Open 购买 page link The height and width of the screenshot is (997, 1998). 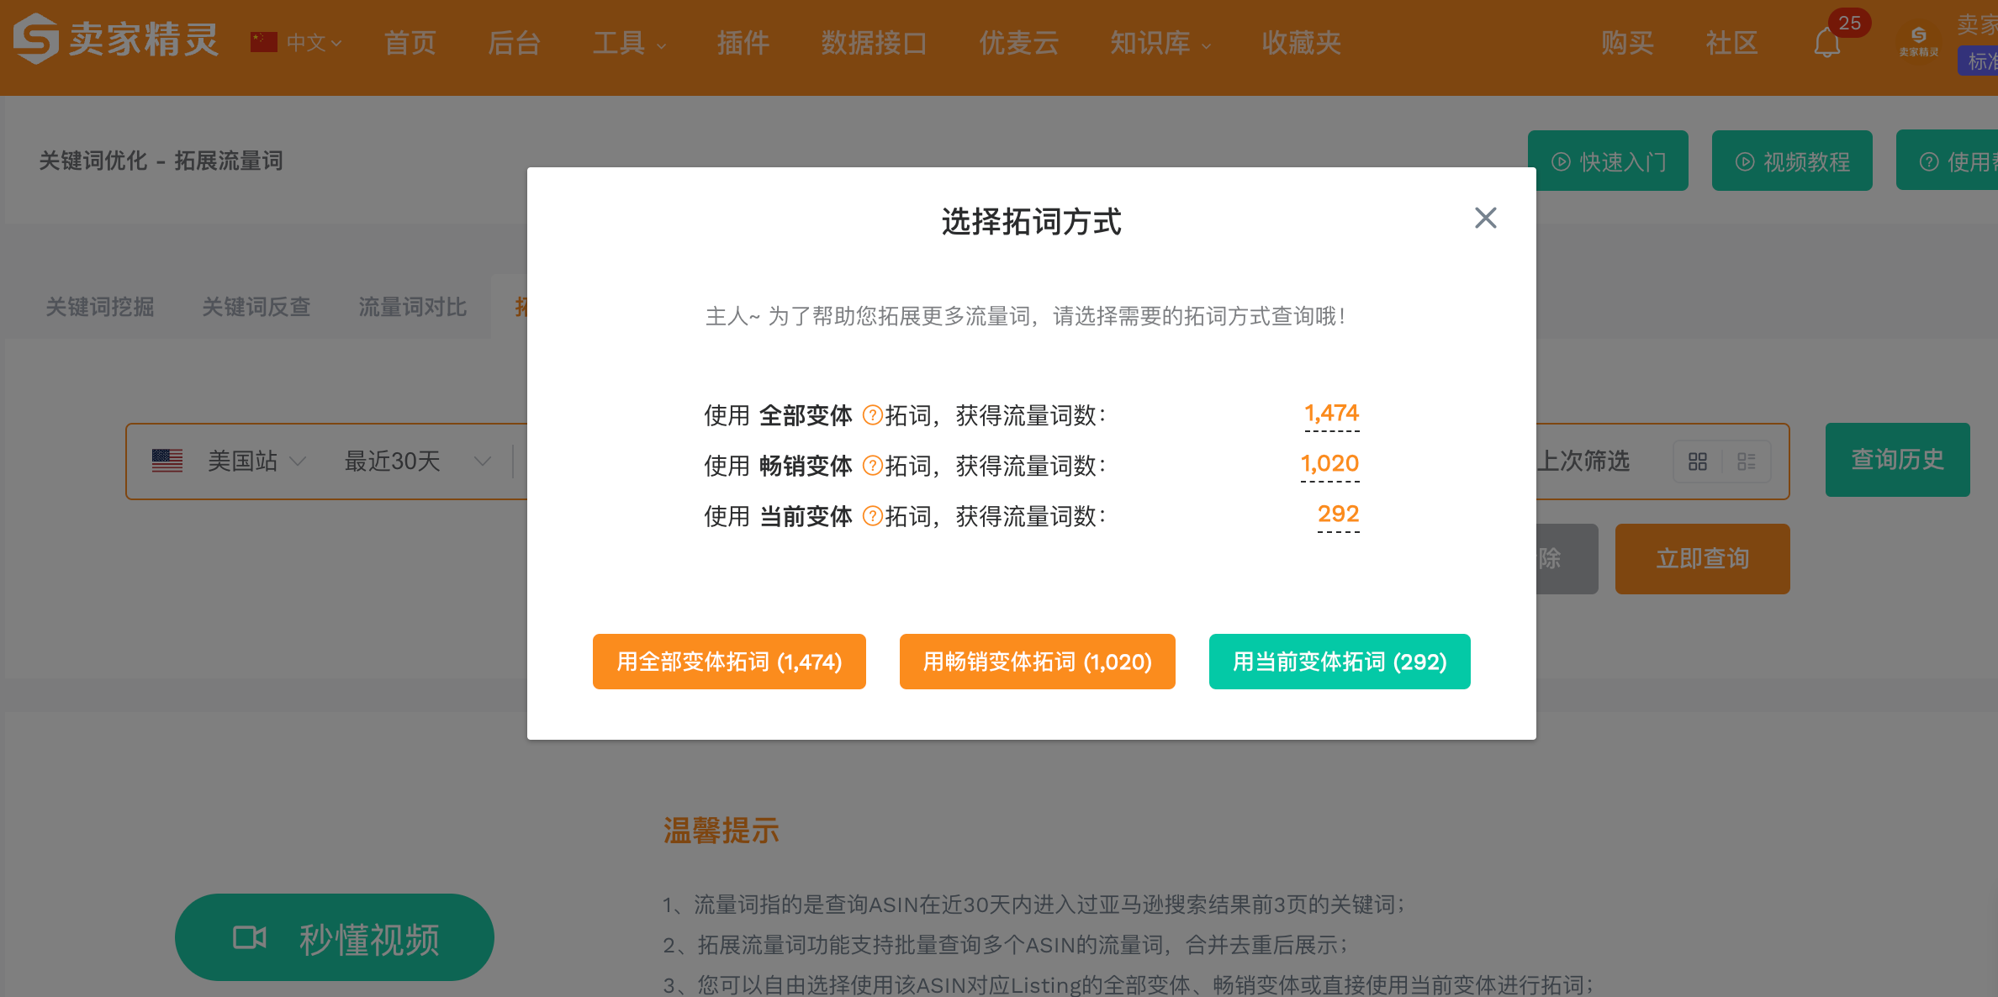1627,42
